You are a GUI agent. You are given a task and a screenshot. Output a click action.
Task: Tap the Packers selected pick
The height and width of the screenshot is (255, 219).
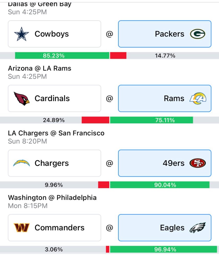165,34
